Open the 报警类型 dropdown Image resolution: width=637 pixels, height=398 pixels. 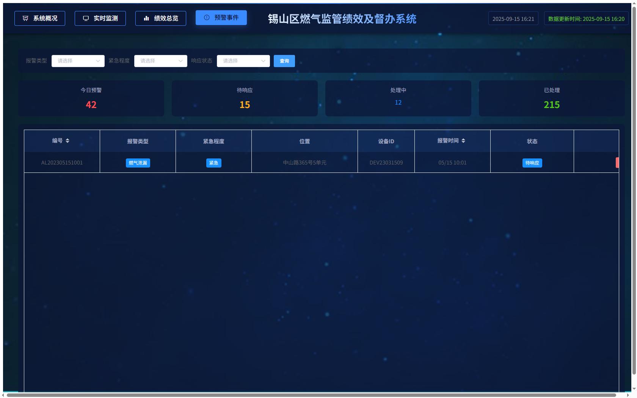click(x=78, y=61)
